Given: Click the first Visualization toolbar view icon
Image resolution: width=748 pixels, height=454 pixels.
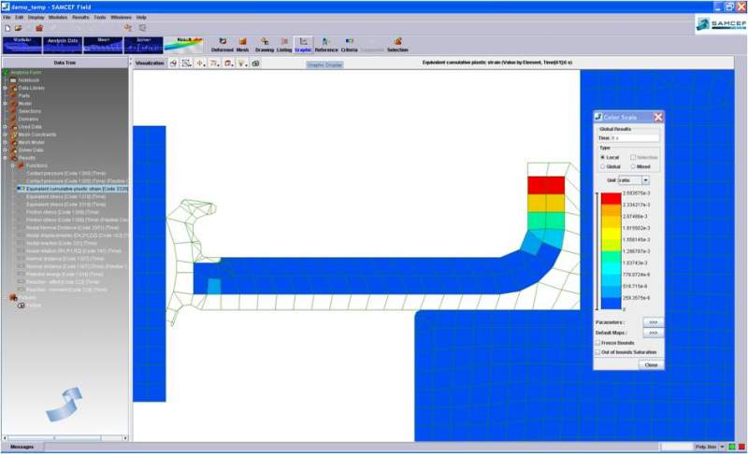Looking at the screenshot, I should [173, 63].
